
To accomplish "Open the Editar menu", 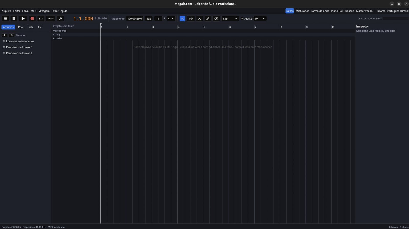I will [17, 11].
